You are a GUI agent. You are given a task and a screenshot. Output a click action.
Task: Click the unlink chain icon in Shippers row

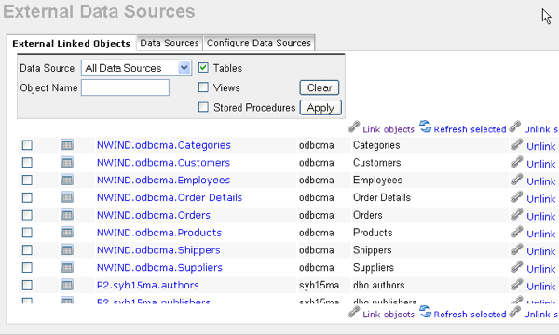517,250
